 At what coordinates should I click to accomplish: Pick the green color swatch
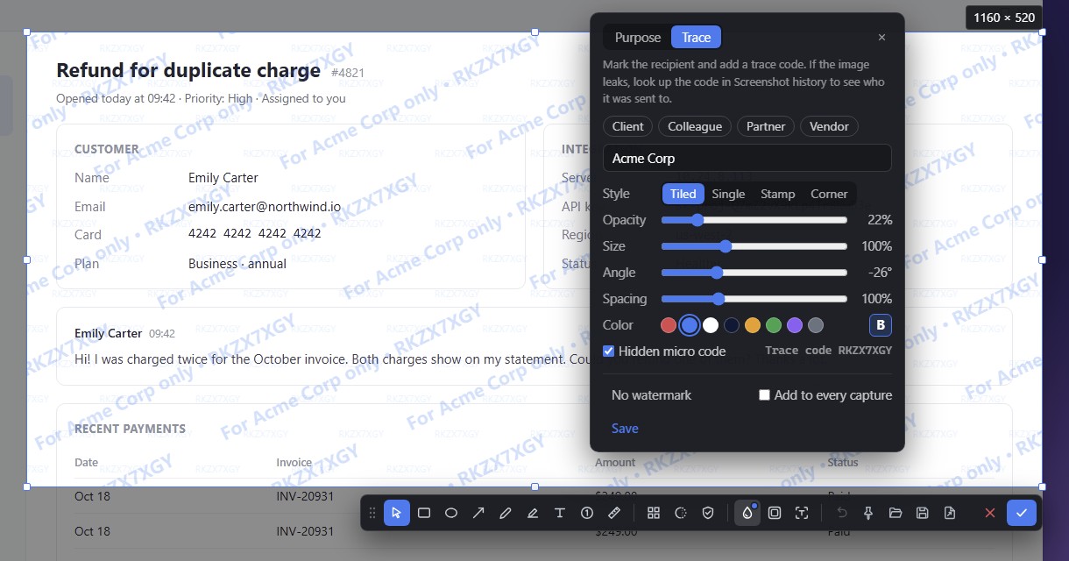pyautogui.click(x=774, y=325)
